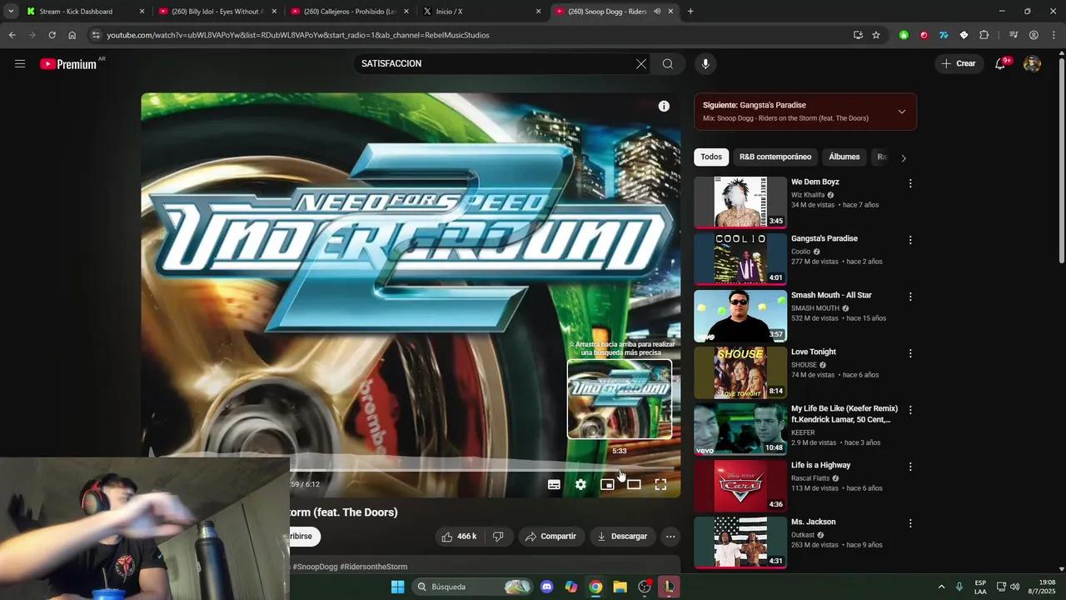Dislike the video
Image resolution: width=1066 pixels, height=600 pixels.
pos(498,537)
